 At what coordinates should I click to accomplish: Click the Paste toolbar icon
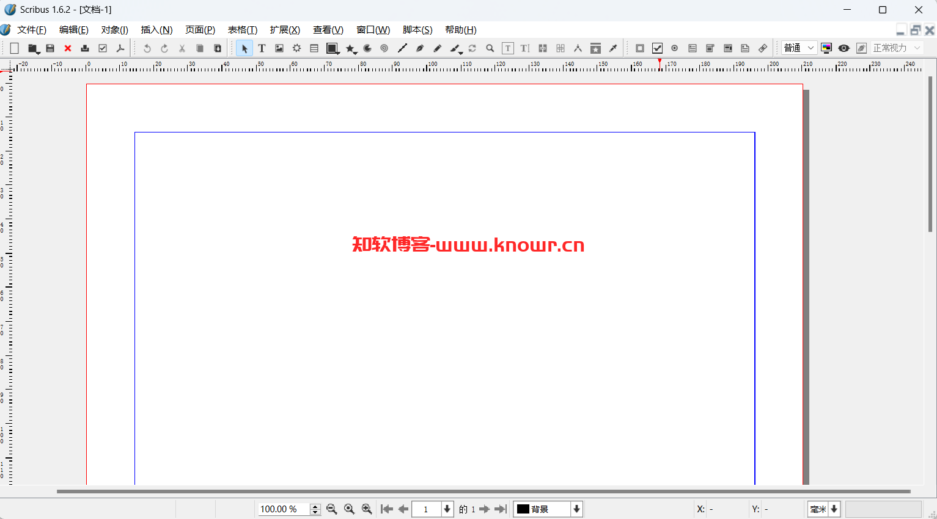(x=218, y=48)
